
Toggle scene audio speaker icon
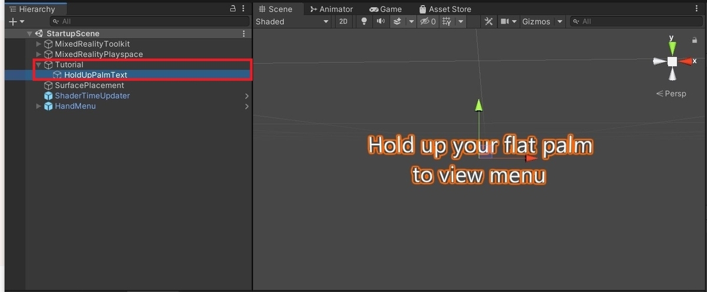[381, 22]
